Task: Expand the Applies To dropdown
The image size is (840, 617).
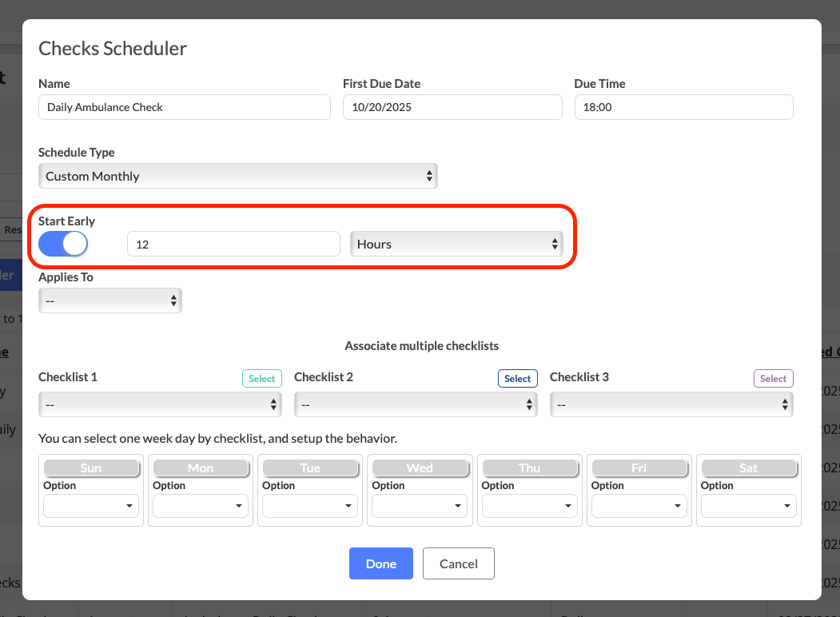Action: click(x=110, y=301)
